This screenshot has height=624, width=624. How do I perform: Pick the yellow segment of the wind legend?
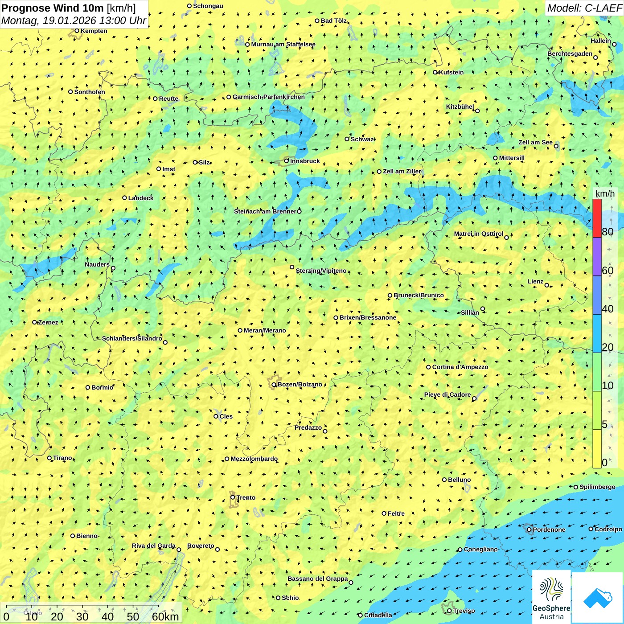[x=597, y=449]
